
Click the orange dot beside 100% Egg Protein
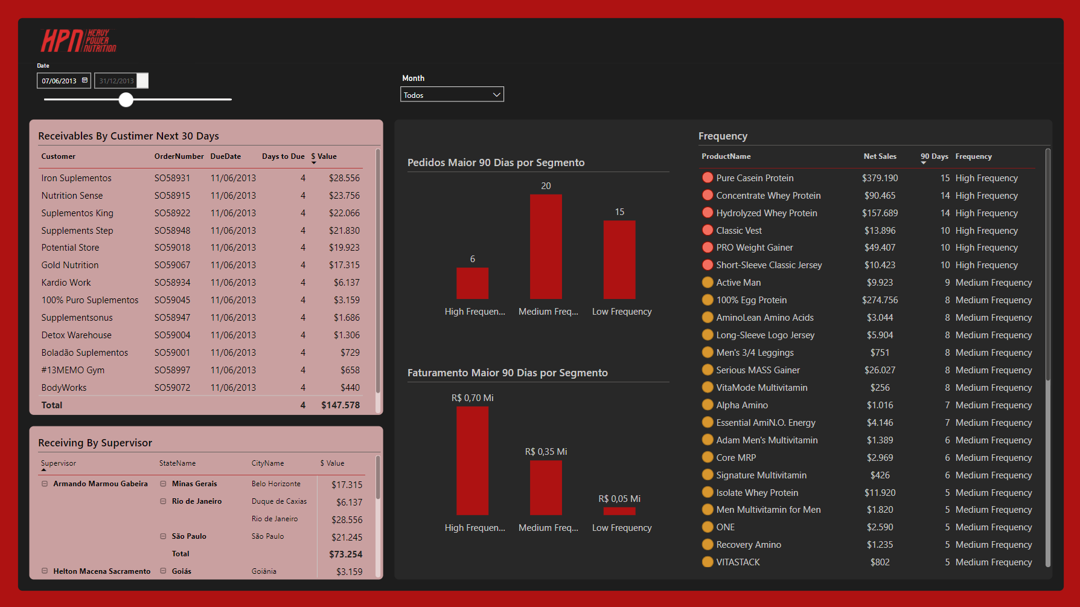[708, 300]
